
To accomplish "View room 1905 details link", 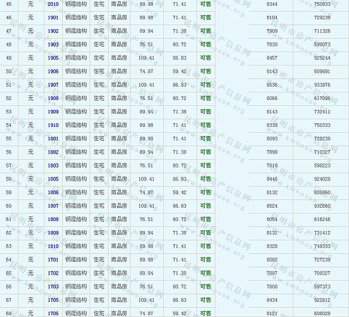I will 53,58.
